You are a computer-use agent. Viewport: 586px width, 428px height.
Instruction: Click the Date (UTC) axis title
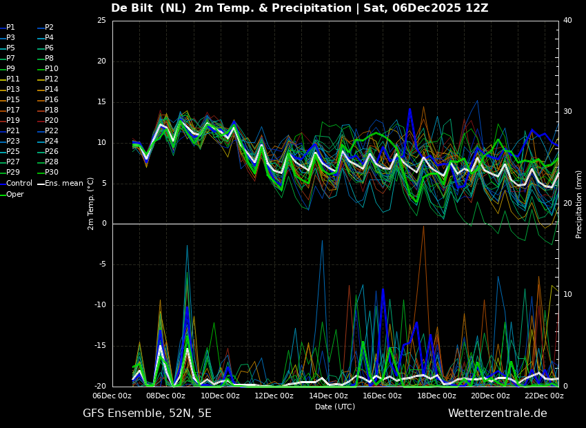click(335, 407)
